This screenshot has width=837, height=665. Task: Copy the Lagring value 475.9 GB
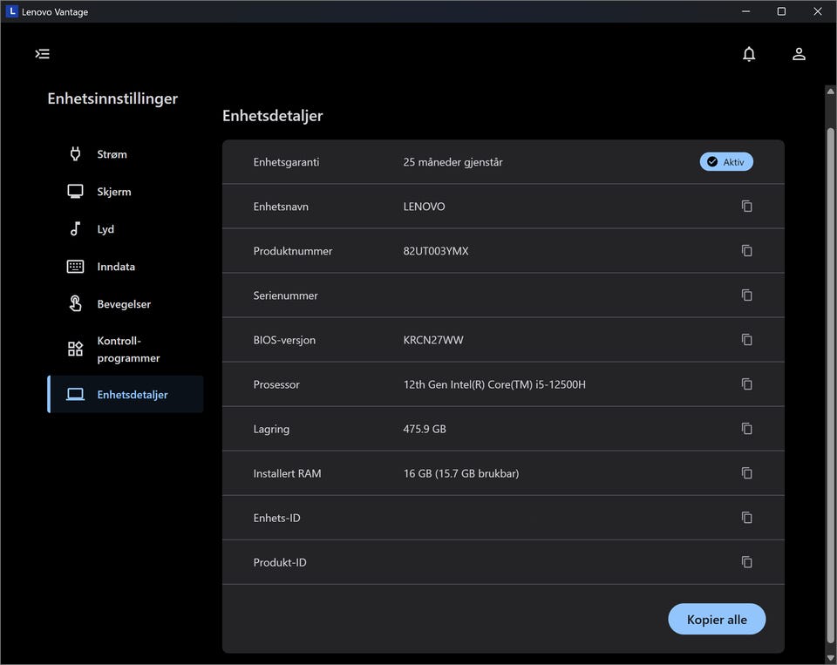click(746, 429)
